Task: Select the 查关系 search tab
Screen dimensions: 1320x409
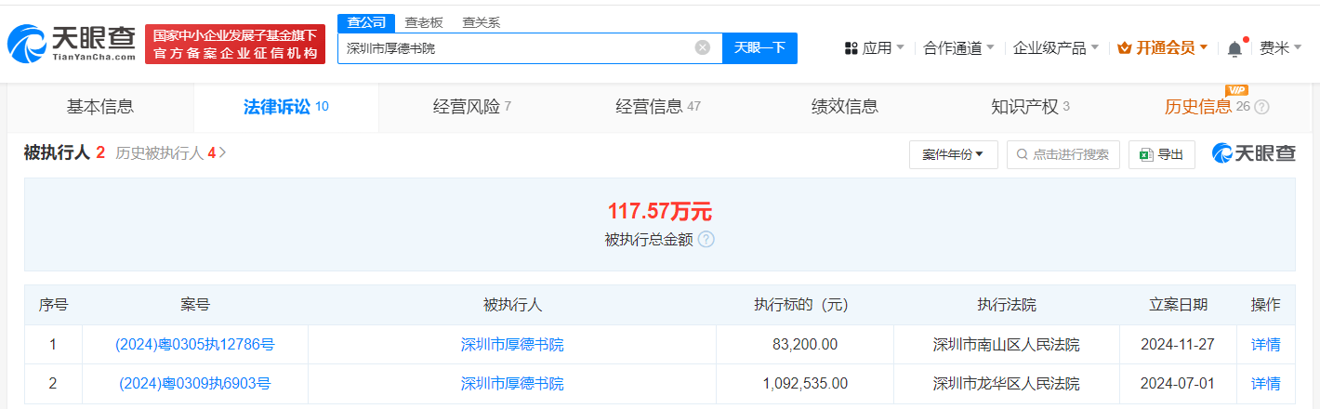Action: pos(481,22)
